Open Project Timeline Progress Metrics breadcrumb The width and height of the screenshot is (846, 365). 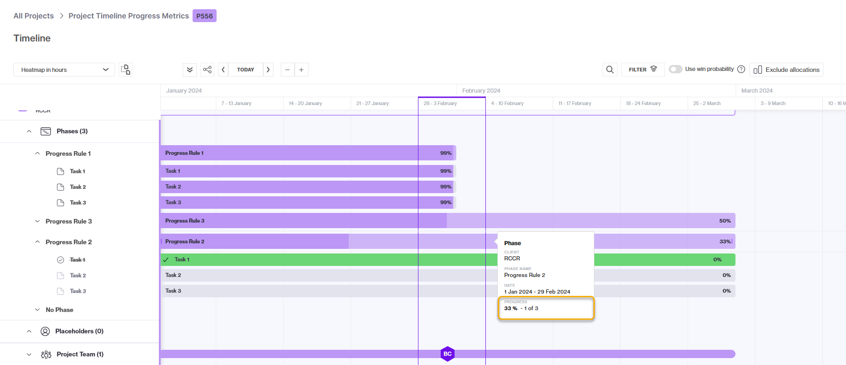coord(129,16)
